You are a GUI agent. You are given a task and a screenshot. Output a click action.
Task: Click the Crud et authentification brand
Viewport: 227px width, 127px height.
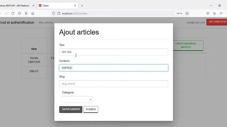[17, 23]
